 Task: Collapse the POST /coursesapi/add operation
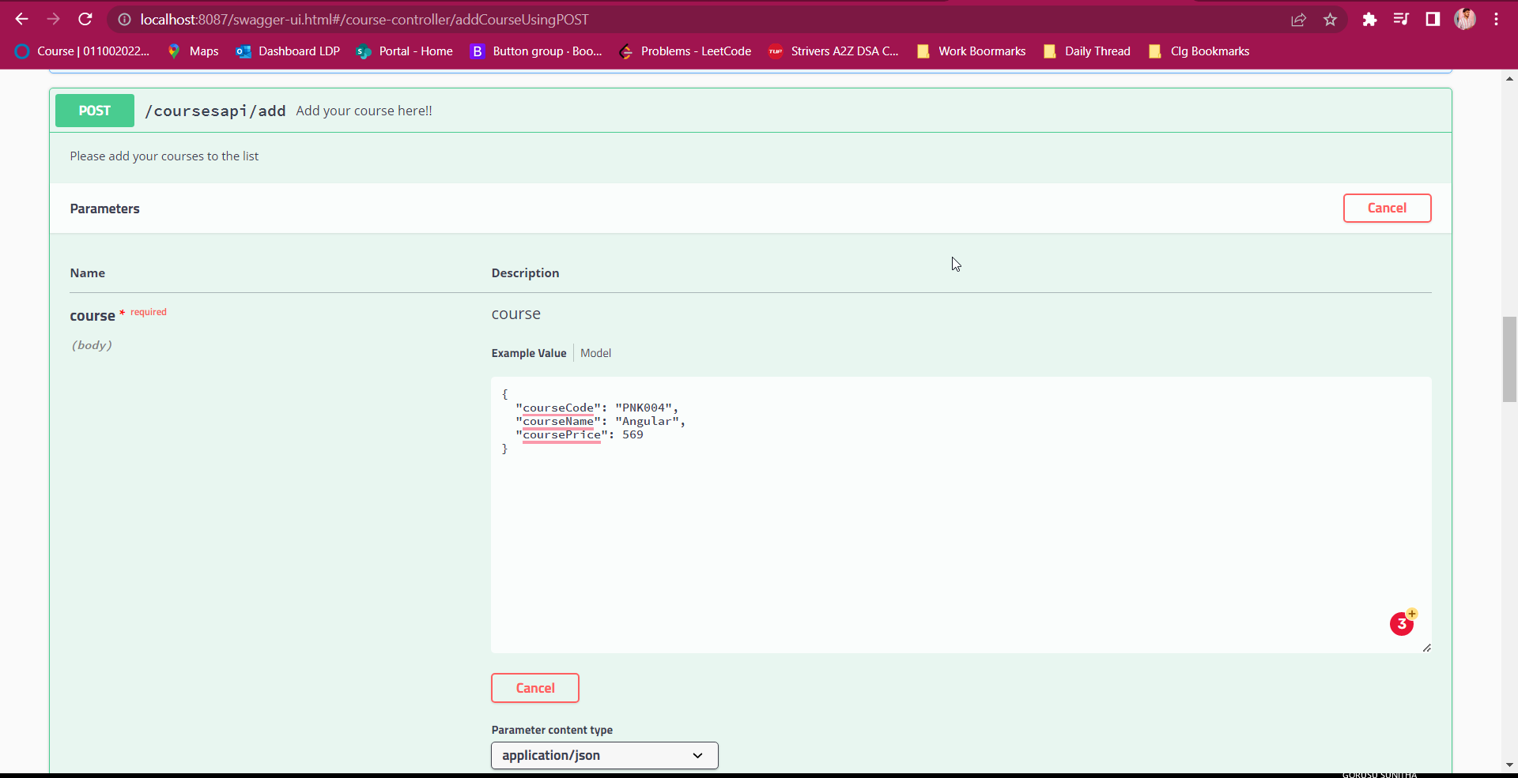click(x=215, y=111)
